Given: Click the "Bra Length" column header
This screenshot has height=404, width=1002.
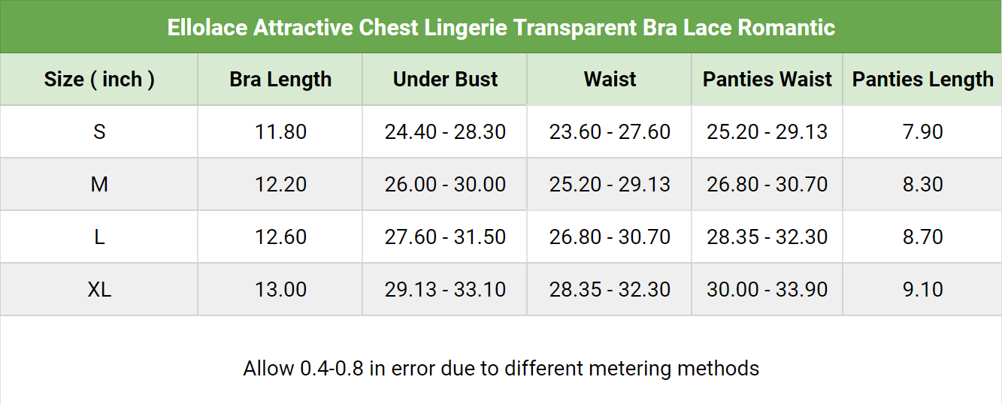Looking at the screenshot, I should click(280, 80).
